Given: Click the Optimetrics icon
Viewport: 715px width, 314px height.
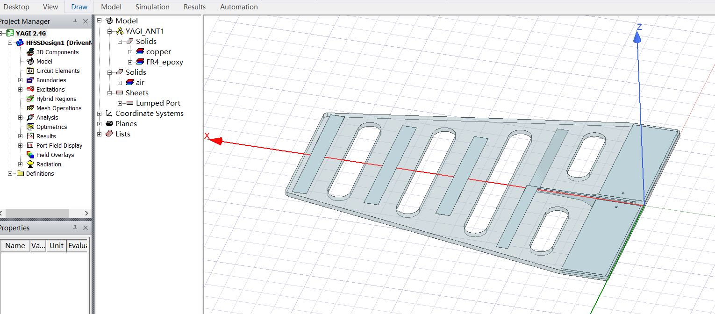Looking at the screenshot, I should [30, 127].
